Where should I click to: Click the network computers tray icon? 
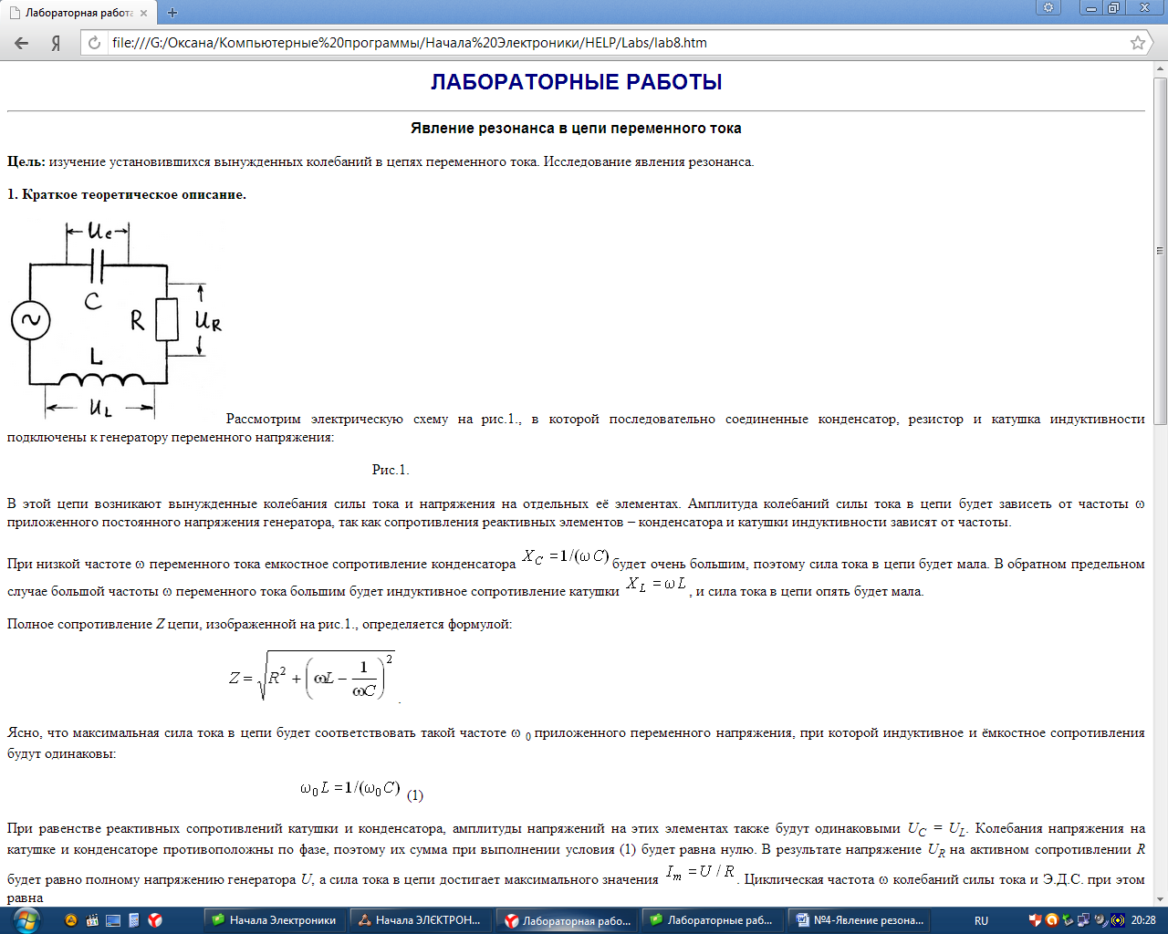point(1084,920)
